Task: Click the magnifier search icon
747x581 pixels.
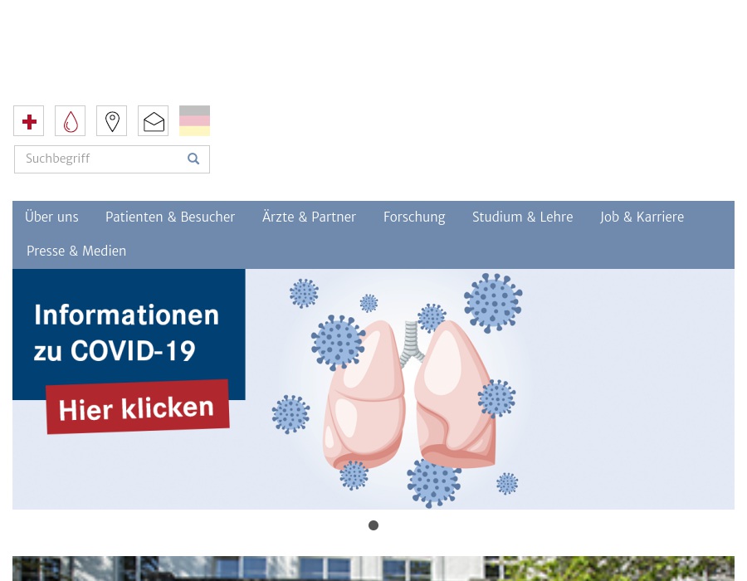Action: coord(193,159)
